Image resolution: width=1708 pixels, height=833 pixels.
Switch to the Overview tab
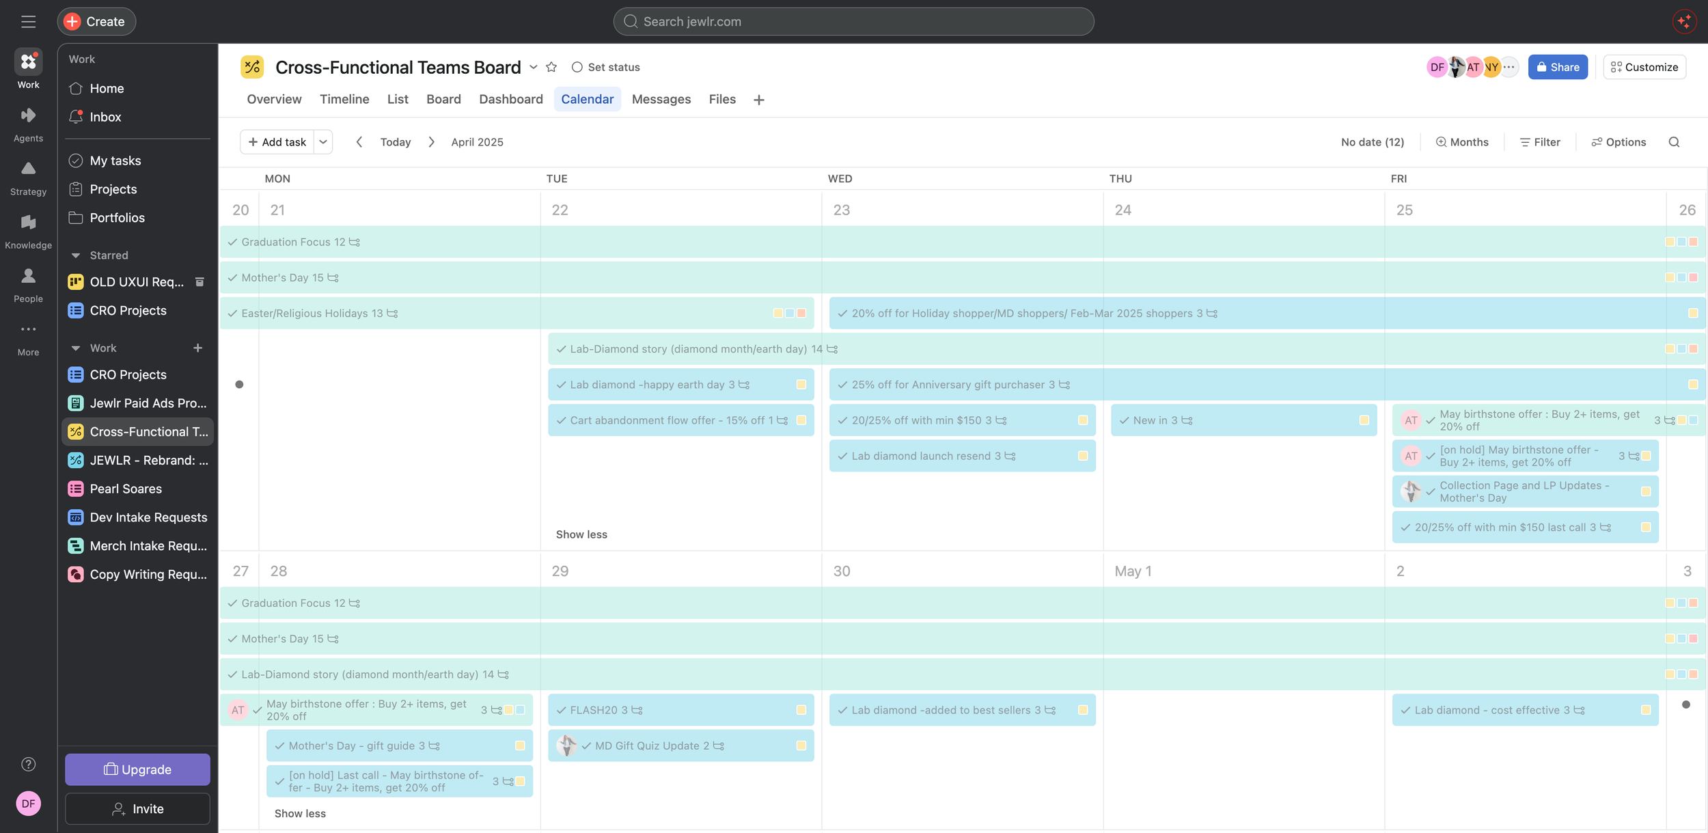point(274,99)
